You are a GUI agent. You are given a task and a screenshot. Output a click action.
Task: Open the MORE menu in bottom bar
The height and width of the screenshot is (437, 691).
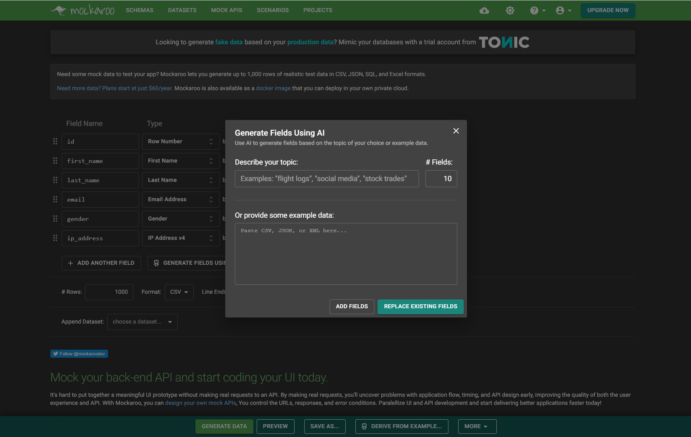[x=477, y=427]
